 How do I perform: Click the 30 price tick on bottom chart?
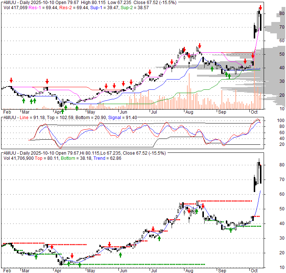(x=282, y=238)
